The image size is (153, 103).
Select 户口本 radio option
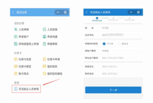tap(104, 44)
